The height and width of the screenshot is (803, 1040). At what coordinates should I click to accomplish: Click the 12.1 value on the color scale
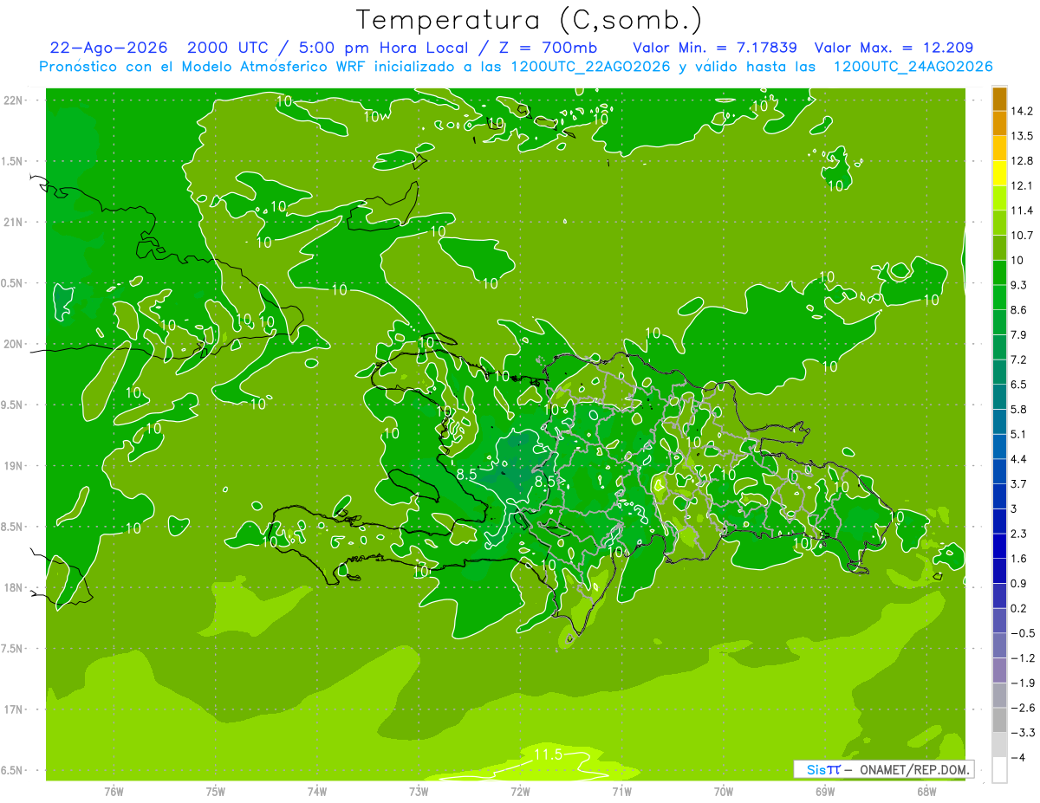[x=1023, y=185]
